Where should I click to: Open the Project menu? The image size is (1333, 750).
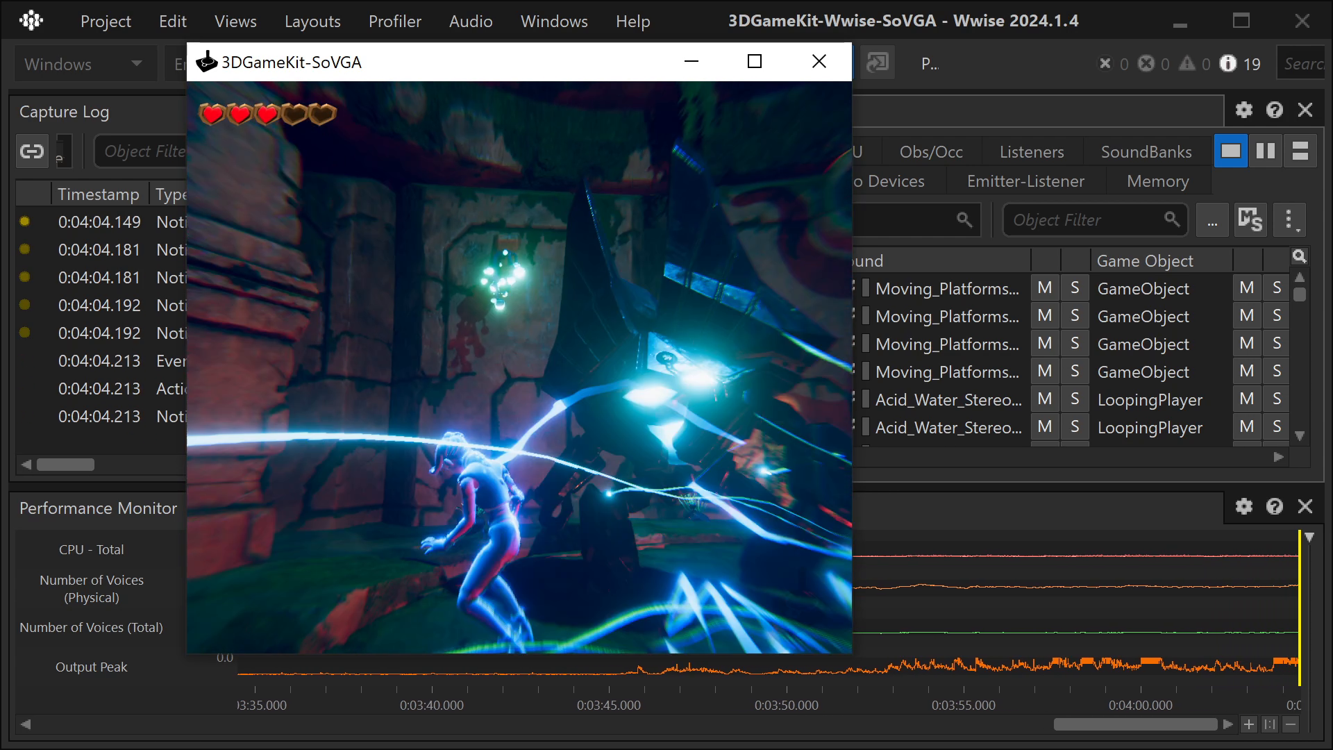[x=106, y=22]
